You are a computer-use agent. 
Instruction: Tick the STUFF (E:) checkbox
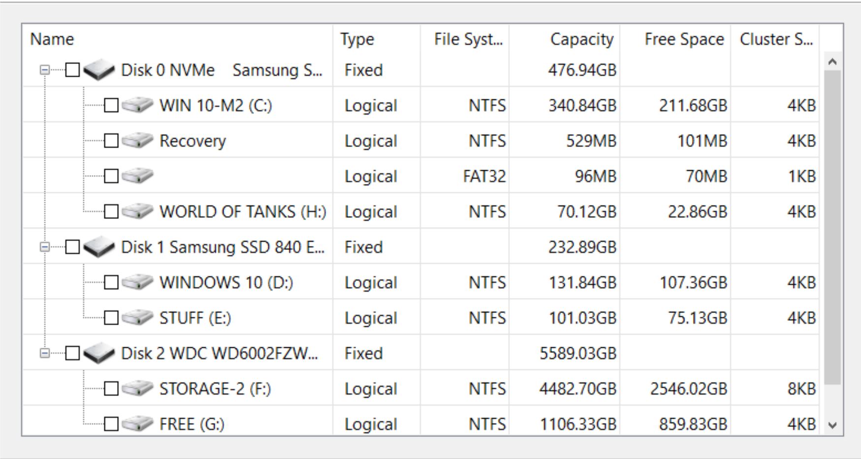pos(111,318)
